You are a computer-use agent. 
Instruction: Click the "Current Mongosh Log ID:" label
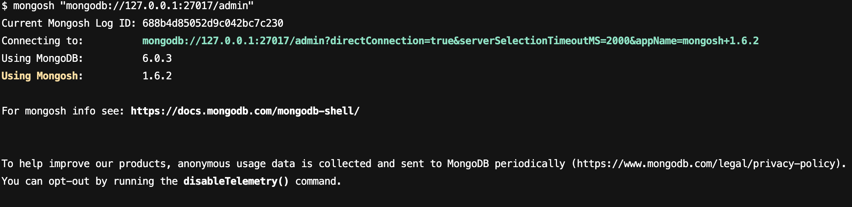click(69, 23)
